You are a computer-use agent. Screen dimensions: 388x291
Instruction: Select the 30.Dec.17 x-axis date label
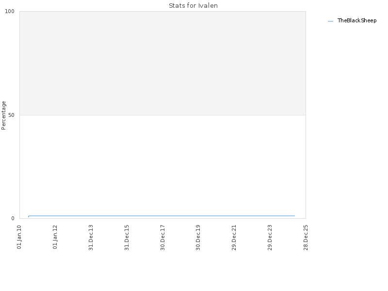tap(162, 237)
